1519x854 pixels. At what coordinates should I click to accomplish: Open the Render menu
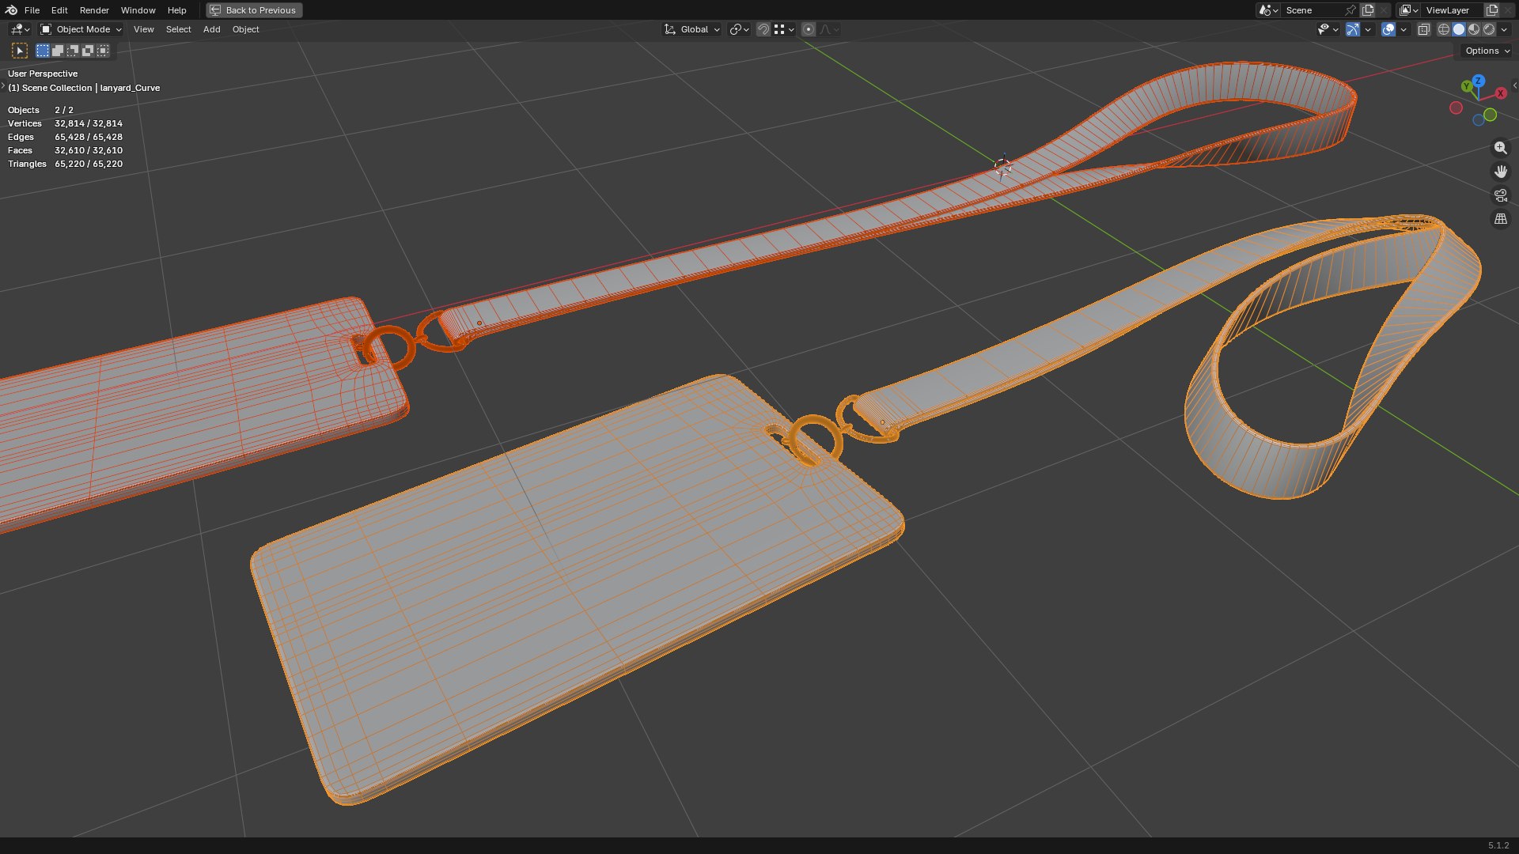(x=94, y=10)
